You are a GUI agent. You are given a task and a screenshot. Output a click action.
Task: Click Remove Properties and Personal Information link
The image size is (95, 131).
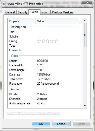(x=34, y=113)
